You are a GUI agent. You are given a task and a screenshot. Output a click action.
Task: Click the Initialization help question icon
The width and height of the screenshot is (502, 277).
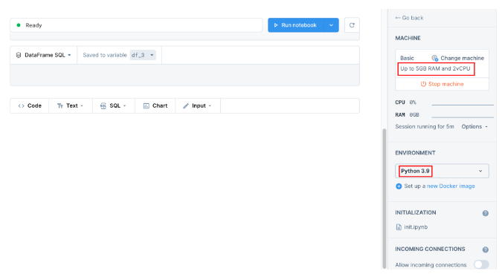pyautogui.click(x=486, y=213)
